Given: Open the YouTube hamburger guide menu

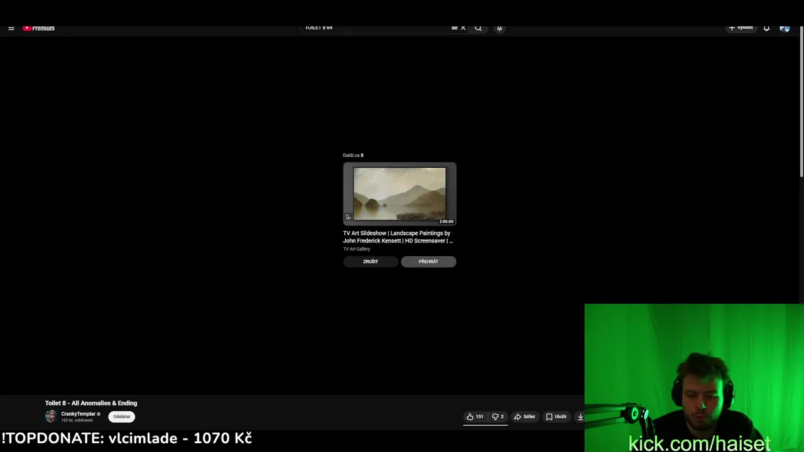Looking at the screenshot, I should (11, 28).
